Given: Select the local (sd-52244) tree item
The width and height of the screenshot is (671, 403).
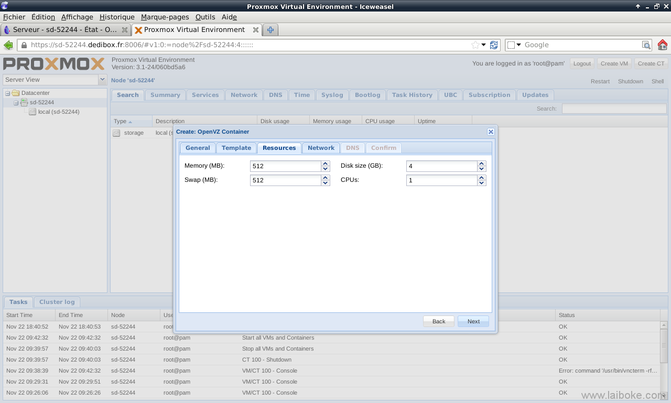Looking at the screenshot, I should (x=58, y=112).
